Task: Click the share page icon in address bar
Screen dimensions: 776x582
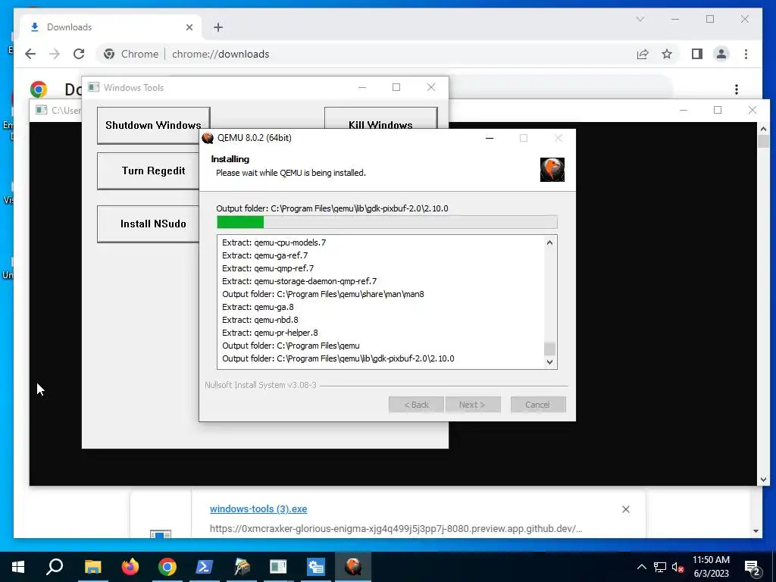Action: click(643, 54)
